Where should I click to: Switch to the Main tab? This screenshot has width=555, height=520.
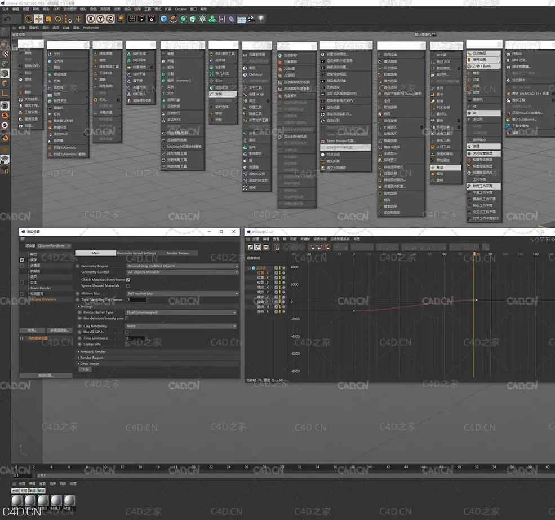[x=96, y=253]
